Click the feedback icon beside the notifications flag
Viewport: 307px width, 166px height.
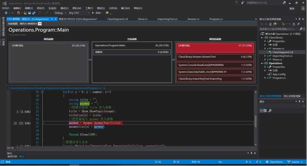[x=243, y=2]
